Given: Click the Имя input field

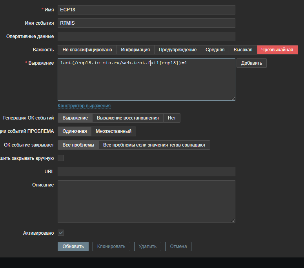Looking at the screenshot, I should click(146, 10).
